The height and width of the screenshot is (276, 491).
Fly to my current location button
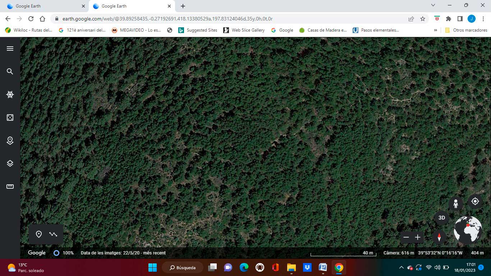pos(475,202)
